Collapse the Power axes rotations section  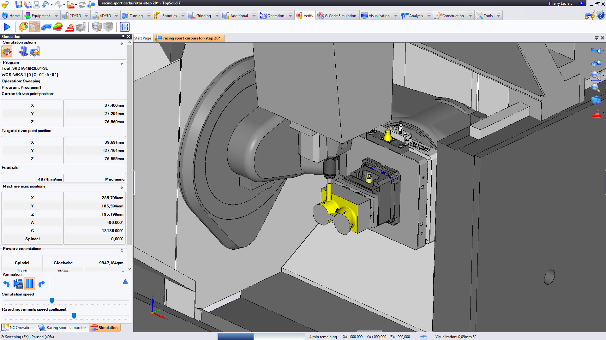click(121, 250)
